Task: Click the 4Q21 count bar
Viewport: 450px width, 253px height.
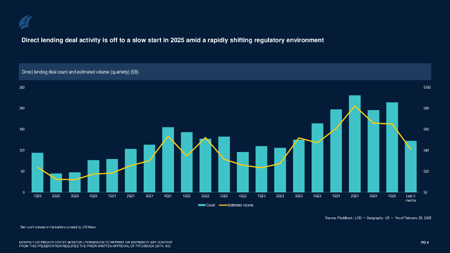Action: click(168, 159)
